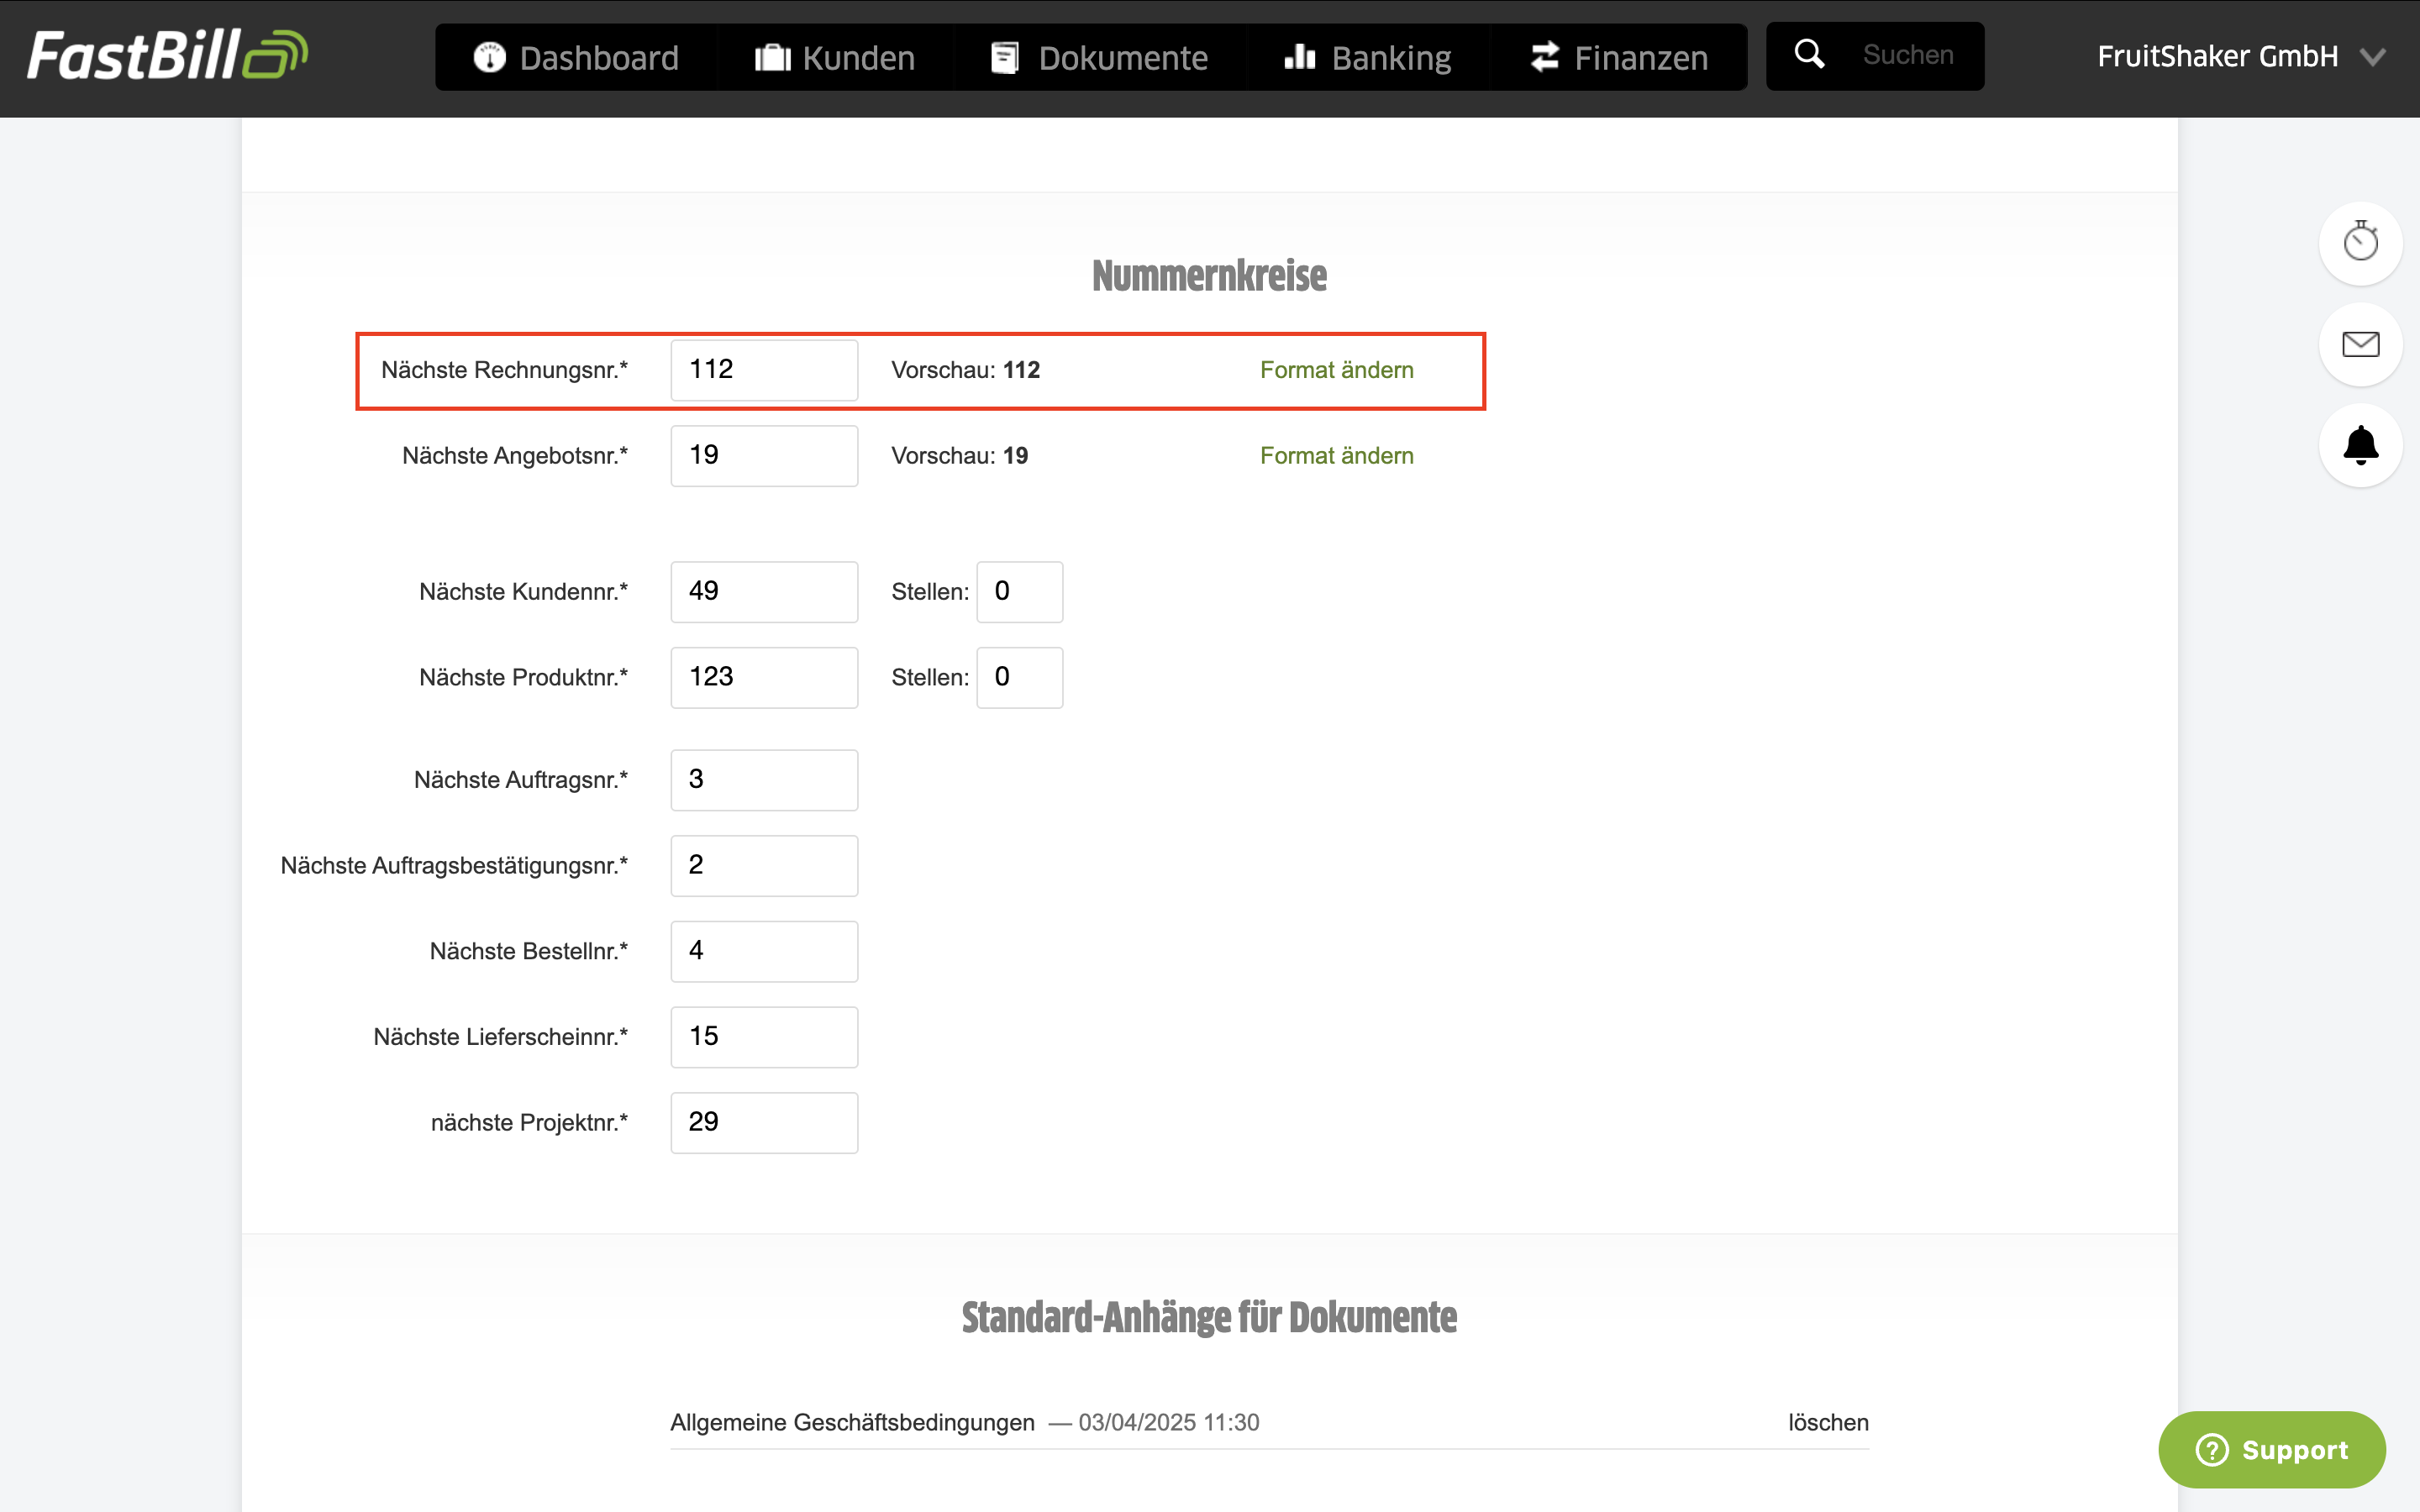Click löschen for Allgemeine Geschäftsbedingungen attachment

tap(1828, 1422)
